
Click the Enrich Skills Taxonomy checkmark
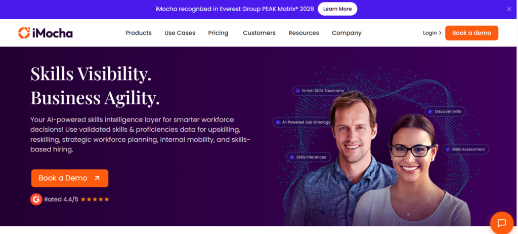coord(297,90)
